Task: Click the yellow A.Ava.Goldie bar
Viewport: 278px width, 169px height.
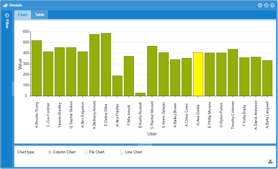Action: point(198,74)
